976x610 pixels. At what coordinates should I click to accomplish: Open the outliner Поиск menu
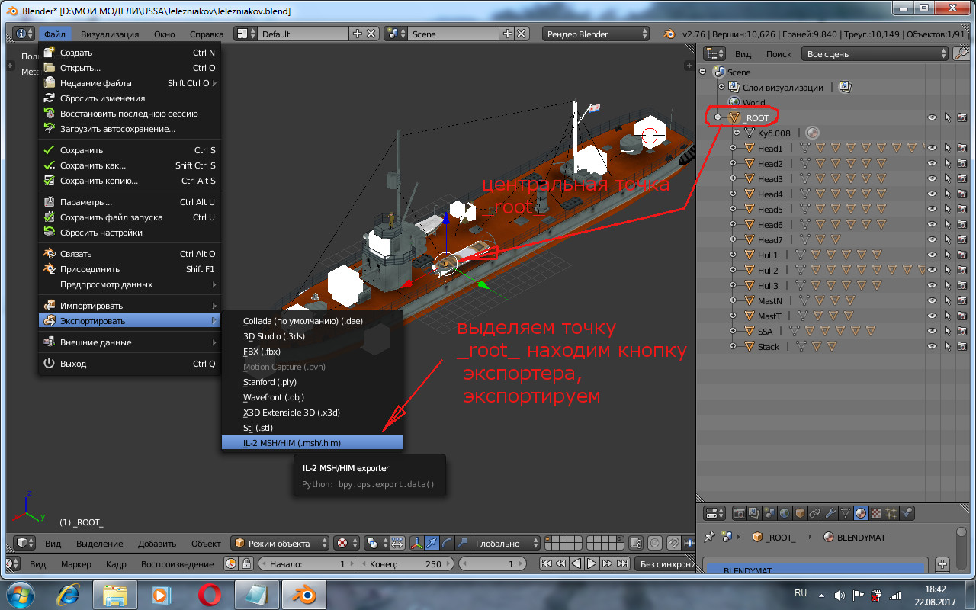click(x=779, y=54)
